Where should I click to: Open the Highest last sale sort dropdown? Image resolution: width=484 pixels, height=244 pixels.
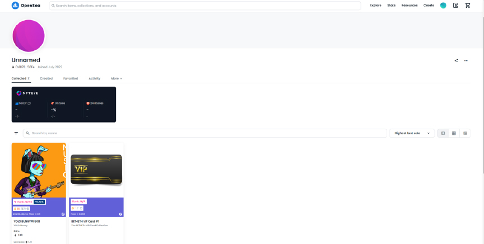(412, 133)
